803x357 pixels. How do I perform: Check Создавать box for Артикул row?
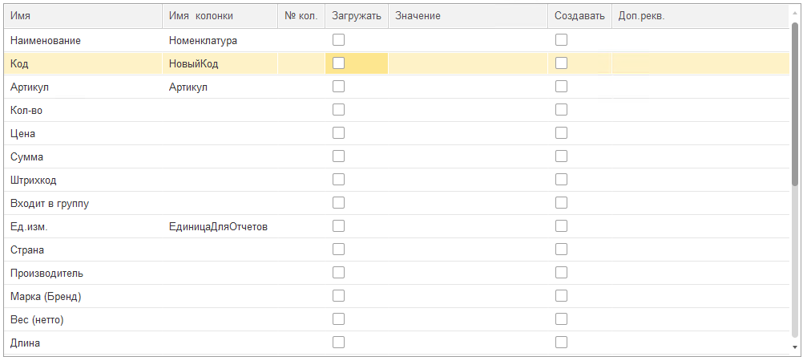tap(561, 86)
